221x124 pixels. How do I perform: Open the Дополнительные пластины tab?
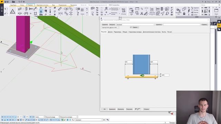pos(152,32)
